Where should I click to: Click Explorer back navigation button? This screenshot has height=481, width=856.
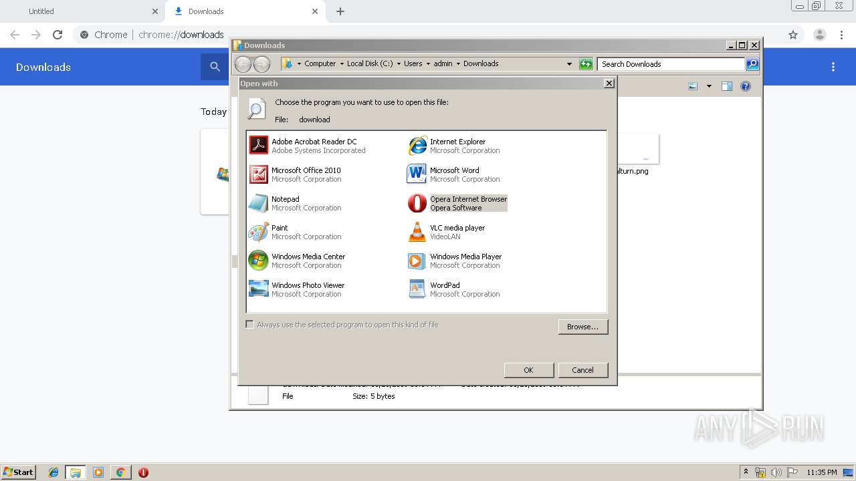[x=243, y=64]
